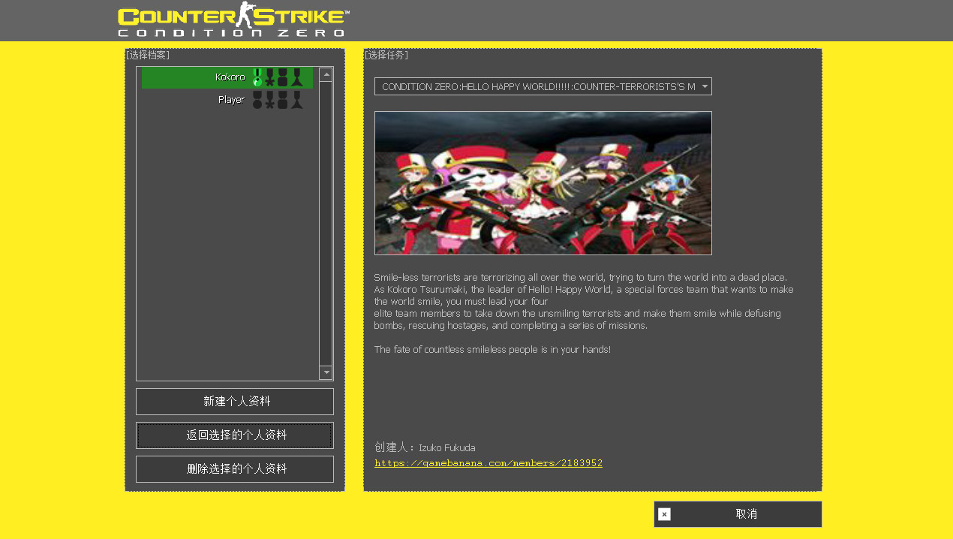Click the rightmost trophy medal icon for Kokoro
This screenshot has height=539, width=953.
point(296,78)
